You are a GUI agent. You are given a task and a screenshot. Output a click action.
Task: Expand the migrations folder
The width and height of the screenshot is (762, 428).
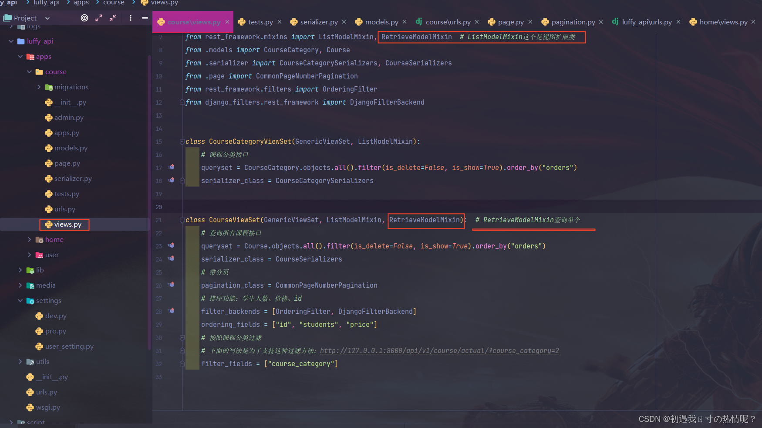(x=39, y=87)
